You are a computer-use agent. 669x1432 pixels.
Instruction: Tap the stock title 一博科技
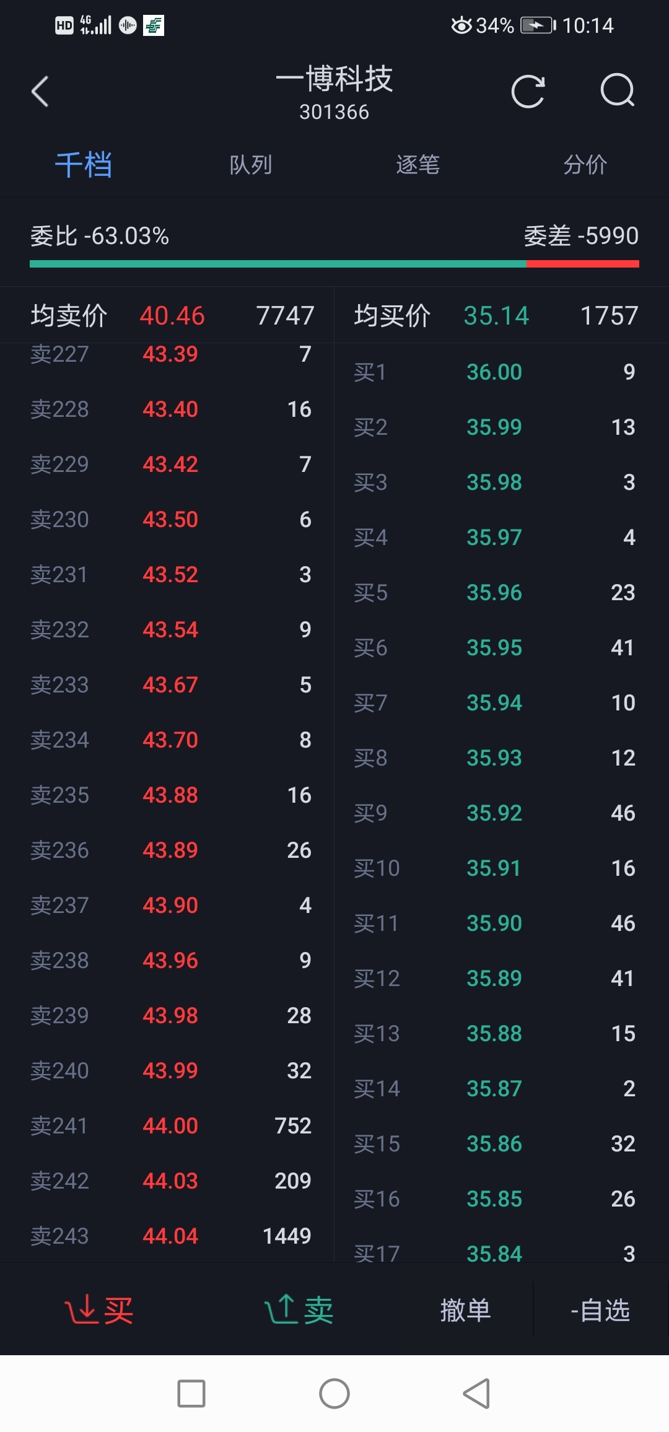click(x=334, y=79)
